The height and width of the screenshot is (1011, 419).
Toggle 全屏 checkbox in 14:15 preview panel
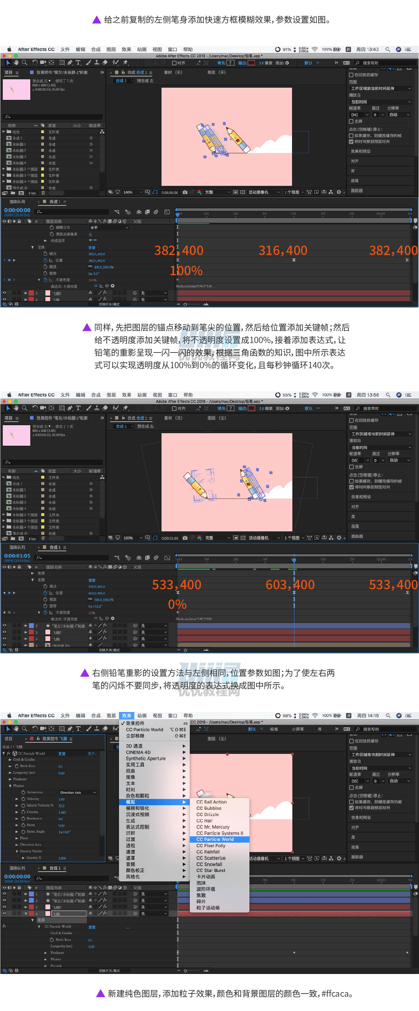352,787
